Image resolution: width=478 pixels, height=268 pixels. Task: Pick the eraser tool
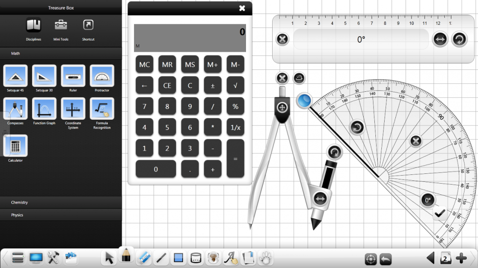(x=144, y=258)
